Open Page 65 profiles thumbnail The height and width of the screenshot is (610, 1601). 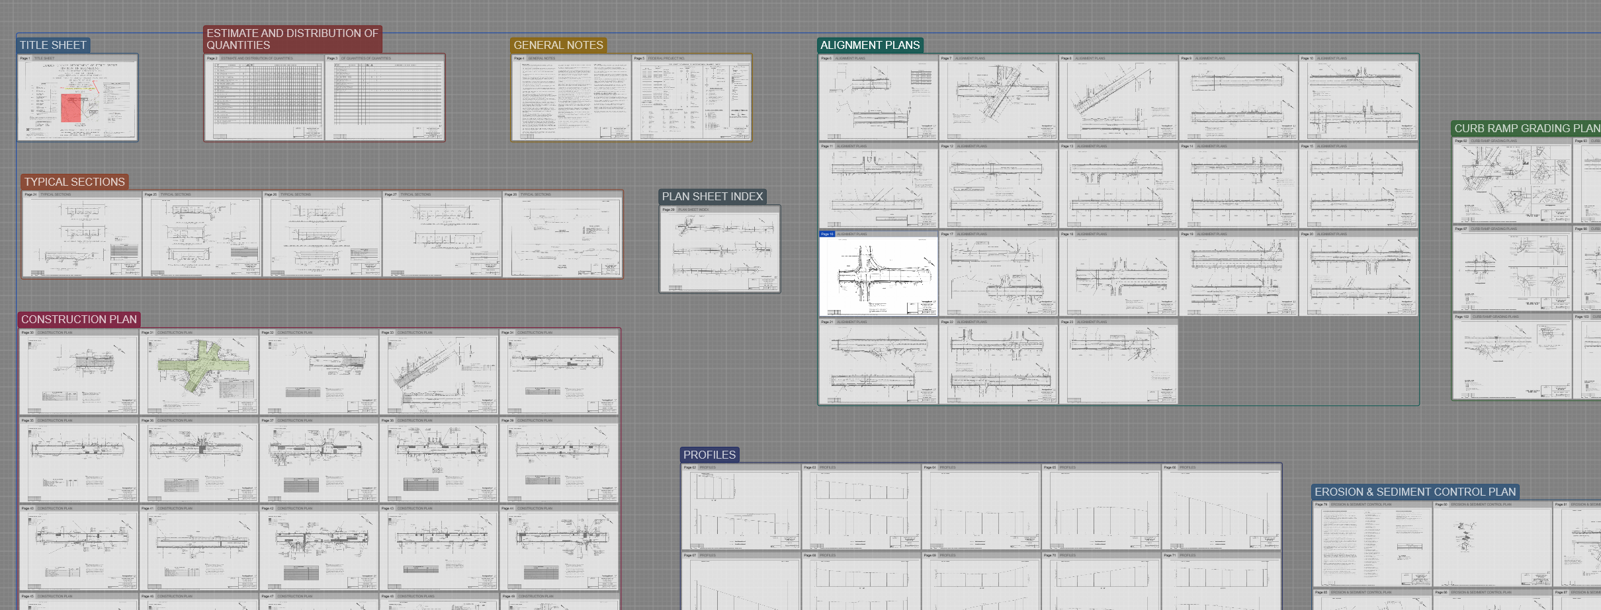1102,507
